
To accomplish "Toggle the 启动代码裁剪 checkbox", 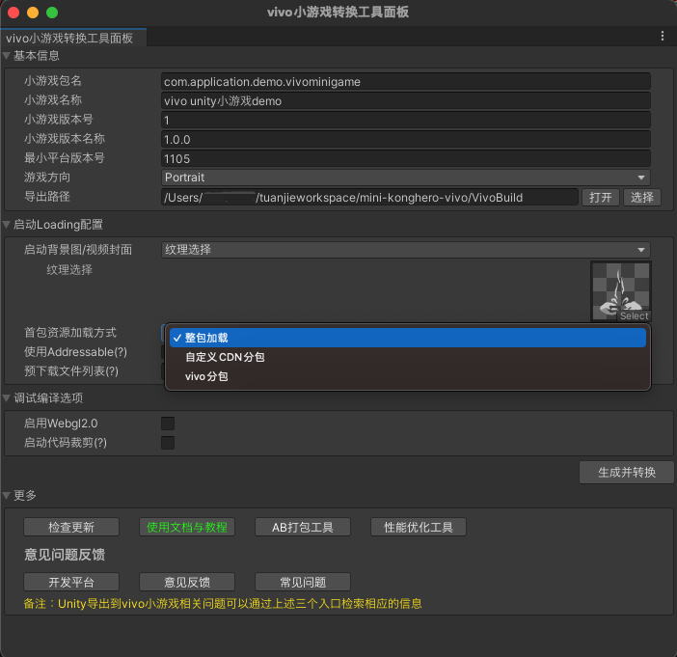I will 168,443.
